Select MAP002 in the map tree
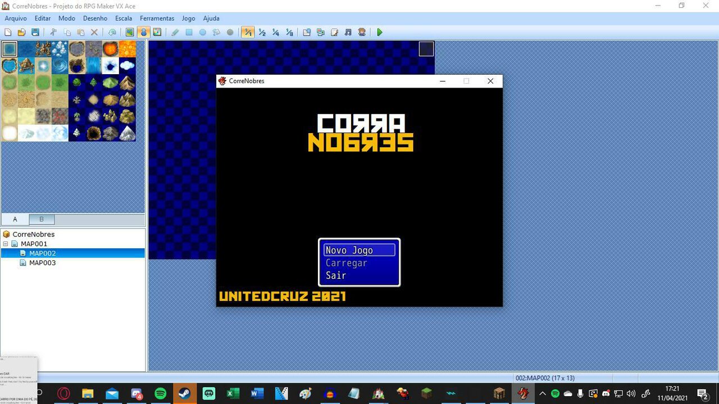The width and height of the screenshot is (719, 404). 42,253
